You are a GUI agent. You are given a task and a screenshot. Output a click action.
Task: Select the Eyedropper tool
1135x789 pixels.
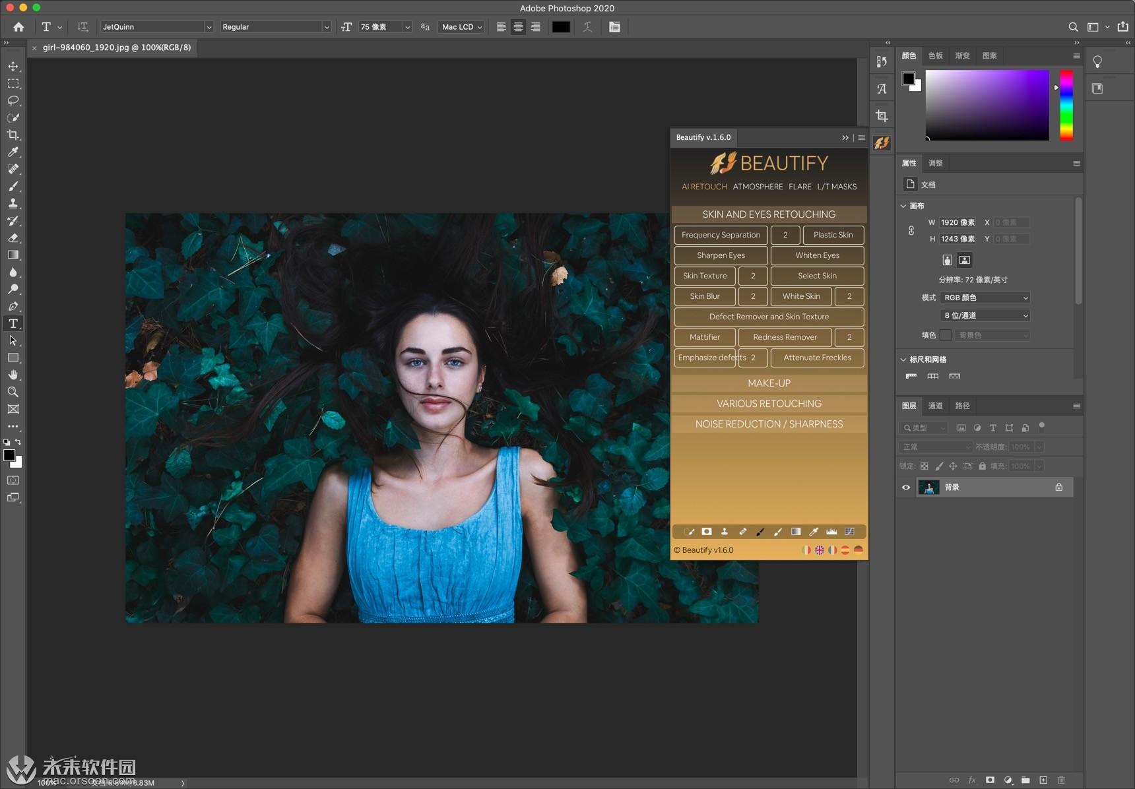click(x=13, y=152)
